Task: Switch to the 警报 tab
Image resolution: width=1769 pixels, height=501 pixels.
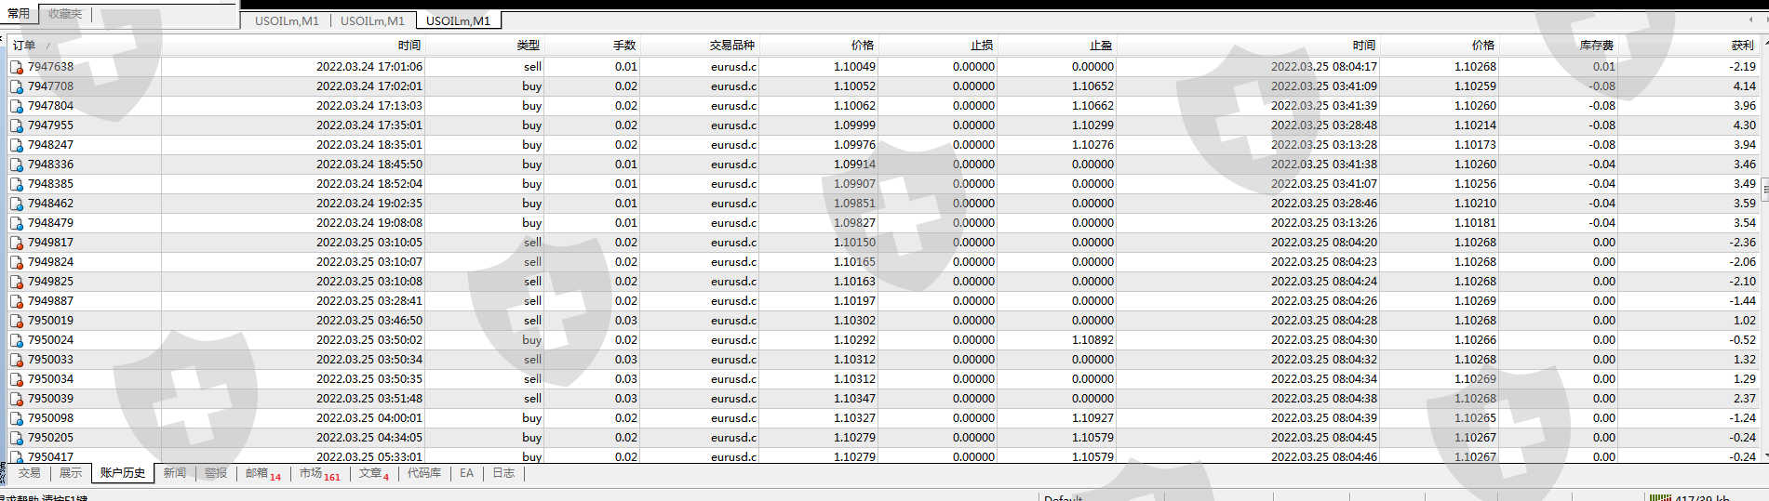Action: click(216, 473)
